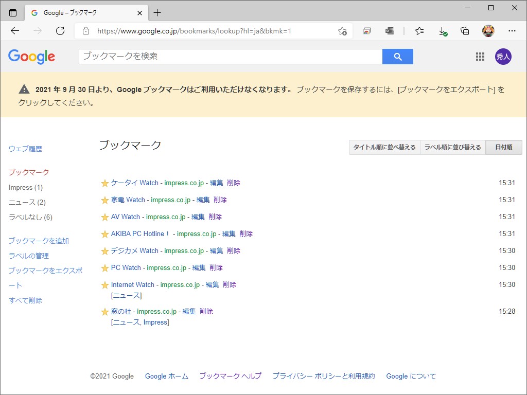The width and height of the screenshot is (527, 395).
Task: Open the Edge profile avatar
Action: [x=488, y=31]
